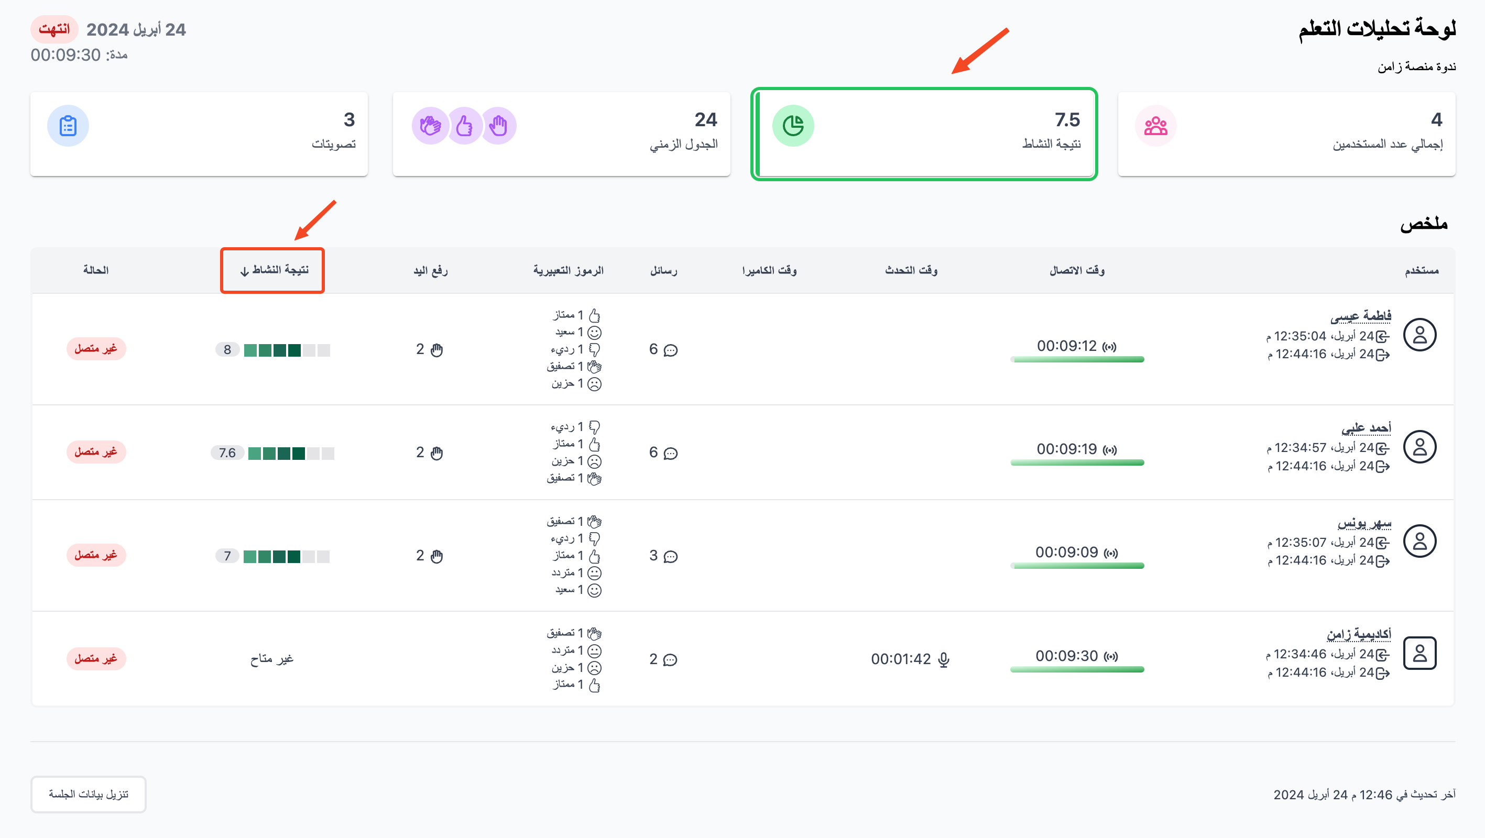Click the blue polls clipboard icon

coord(68,126)
